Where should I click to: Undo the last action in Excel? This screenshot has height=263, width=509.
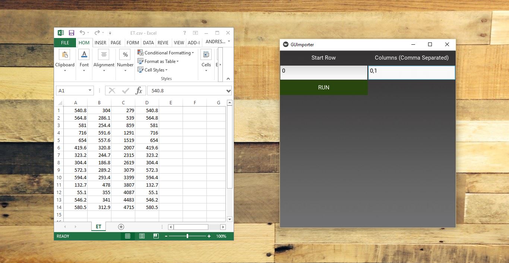click(82, 33)
